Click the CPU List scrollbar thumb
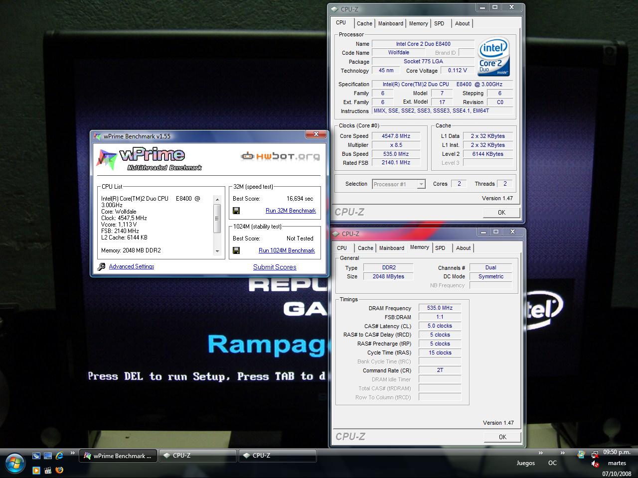The height and width of the screenshot is (478, 638). point(217,218)
